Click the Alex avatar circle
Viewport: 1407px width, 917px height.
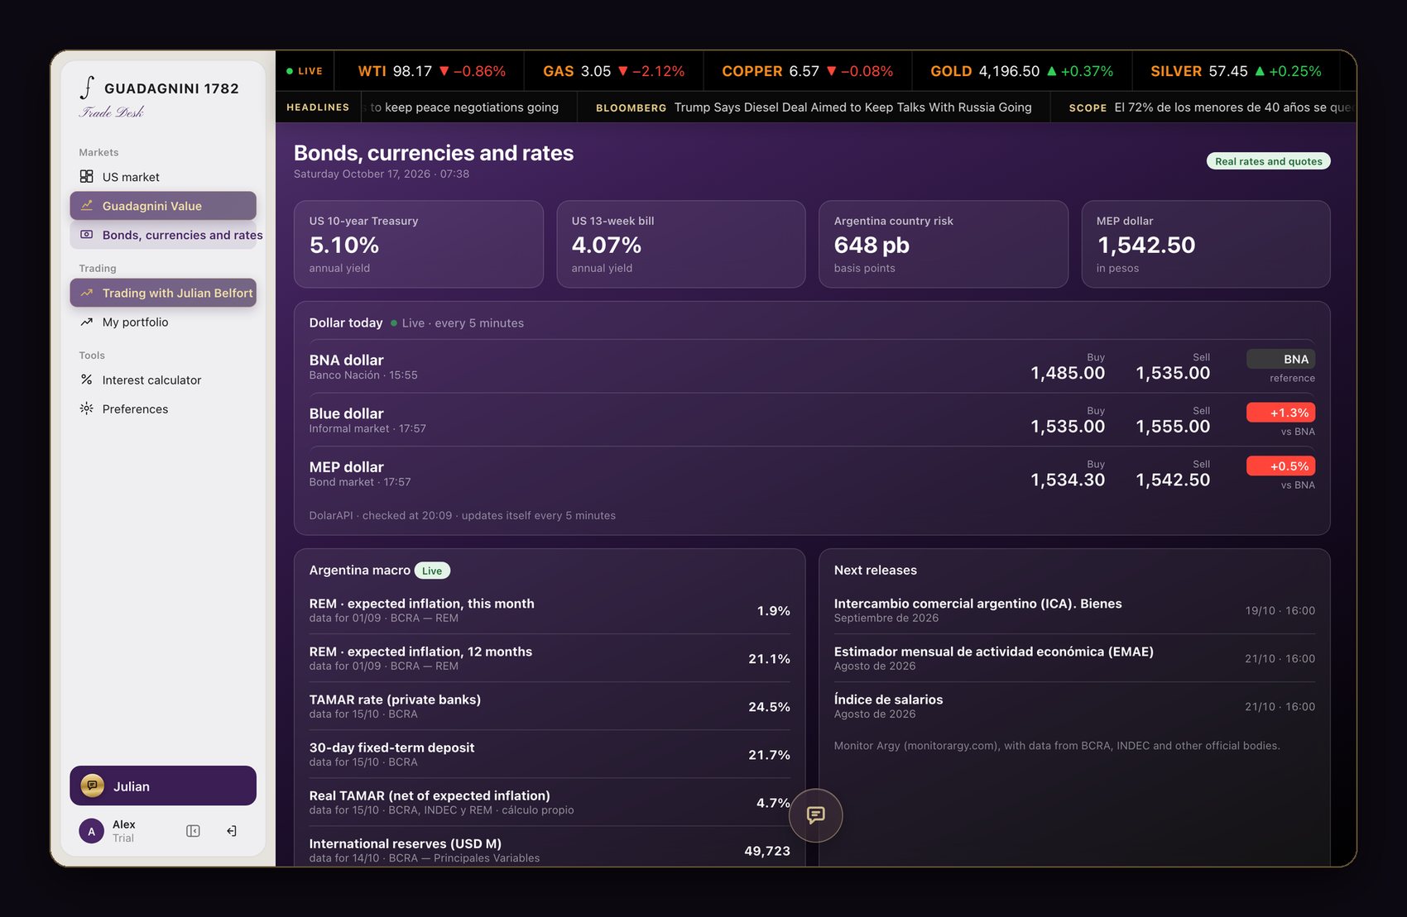click(x=91, y=831)
